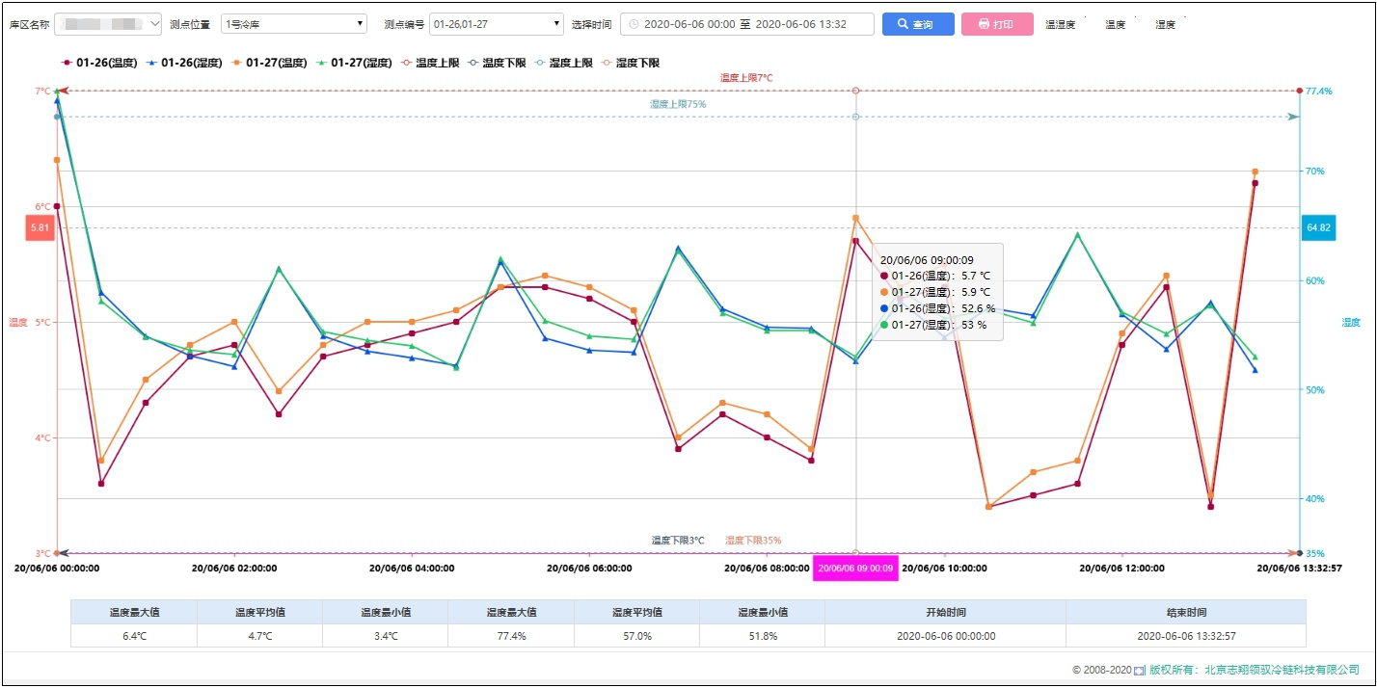Click the magenta 09:00:09 time axis marker
Screen dimensions: 1377x688
pyautogui.click(x=855, y=569)
